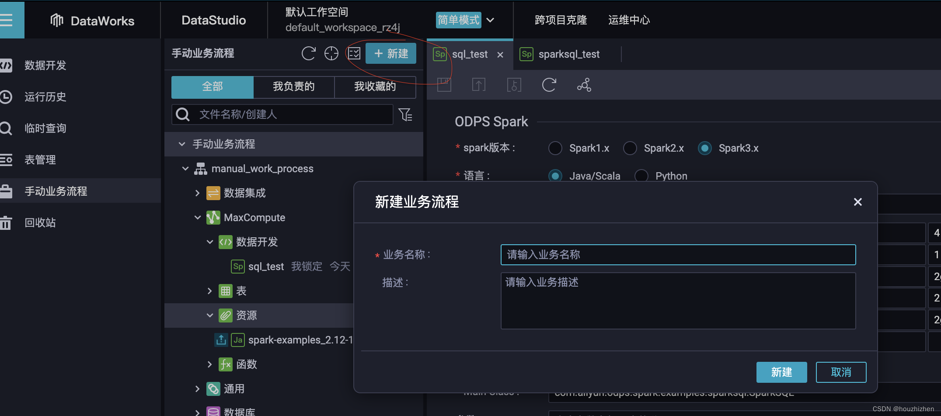Select 手动业务流程 in the left sidebar

[x=80, y=191]
